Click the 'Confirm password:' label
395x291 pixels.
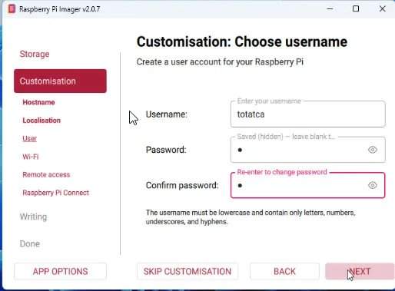point(182,185)
